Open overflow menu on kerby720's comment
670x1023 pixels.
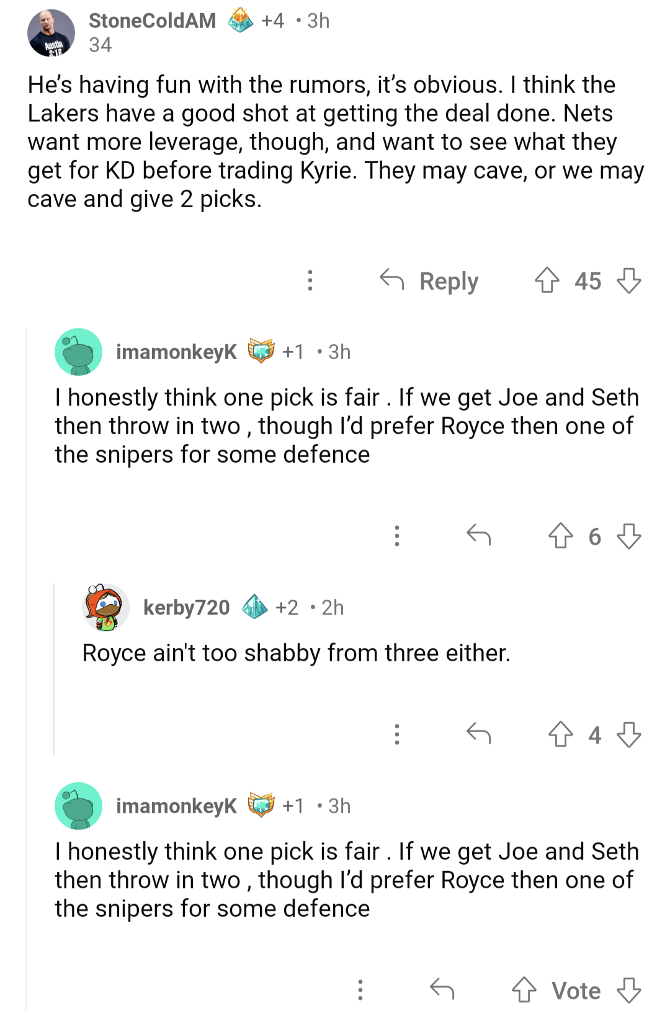pyautogui.click(x=397, y=735)
